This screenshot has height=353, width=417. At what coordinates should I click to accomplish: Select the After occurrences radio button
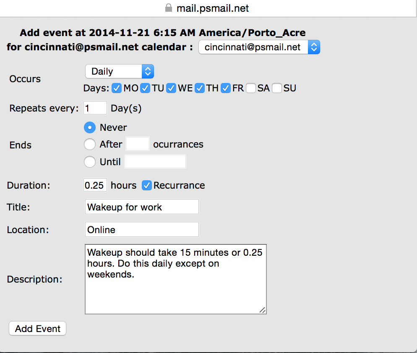pos(89,144)
